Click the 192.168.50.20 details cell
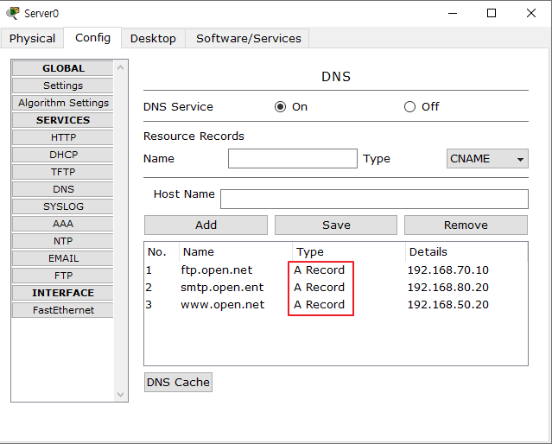The image size is (552, 444). (447, 305)
